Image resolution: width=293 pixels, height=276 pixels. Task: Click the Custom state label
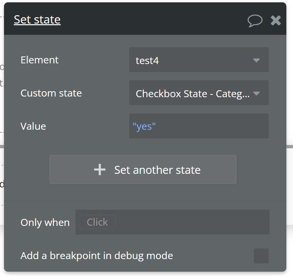[51, 93]
